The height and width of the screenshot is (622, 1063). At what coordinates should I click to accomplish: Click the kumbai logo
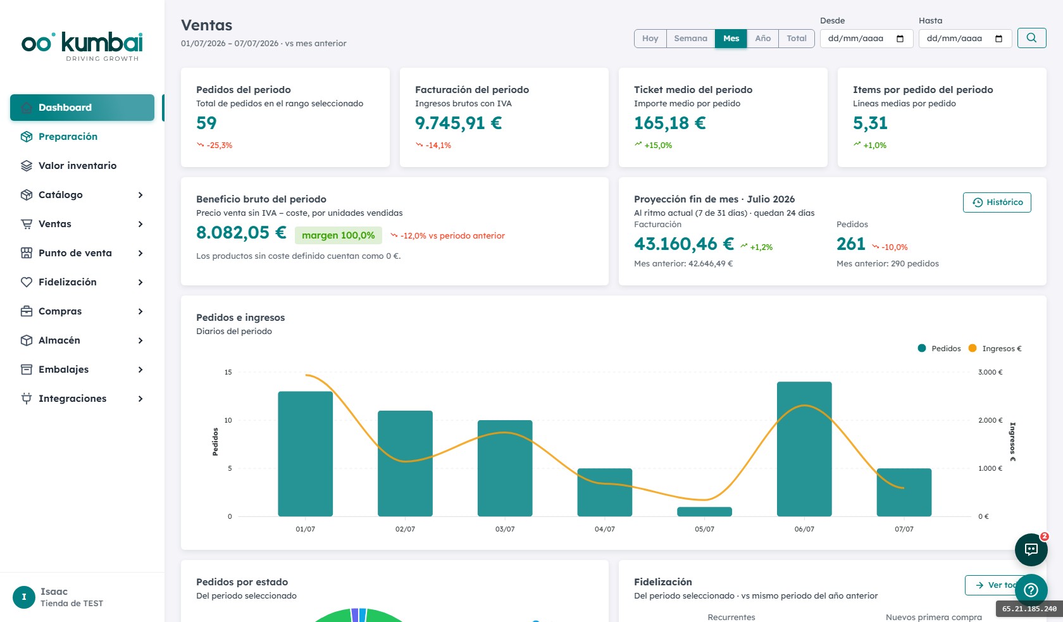click(x=82, y=46)
